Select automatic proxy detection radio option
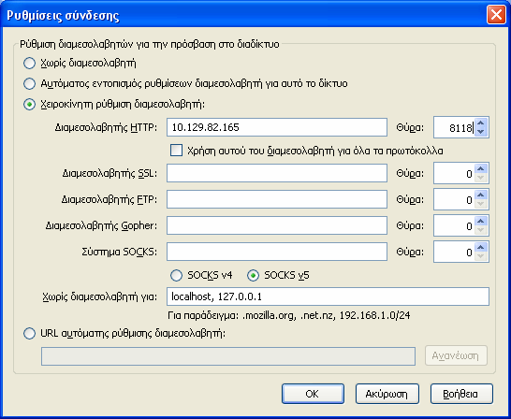Viewport: 511px width, 419px height. tap(29, 83)
